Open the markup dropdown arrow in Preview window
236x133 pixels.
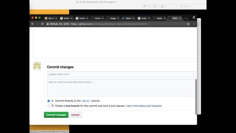(149, 6)
